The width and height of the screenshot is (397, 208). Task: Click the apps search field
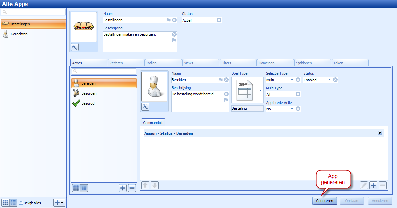click(33, 12)
